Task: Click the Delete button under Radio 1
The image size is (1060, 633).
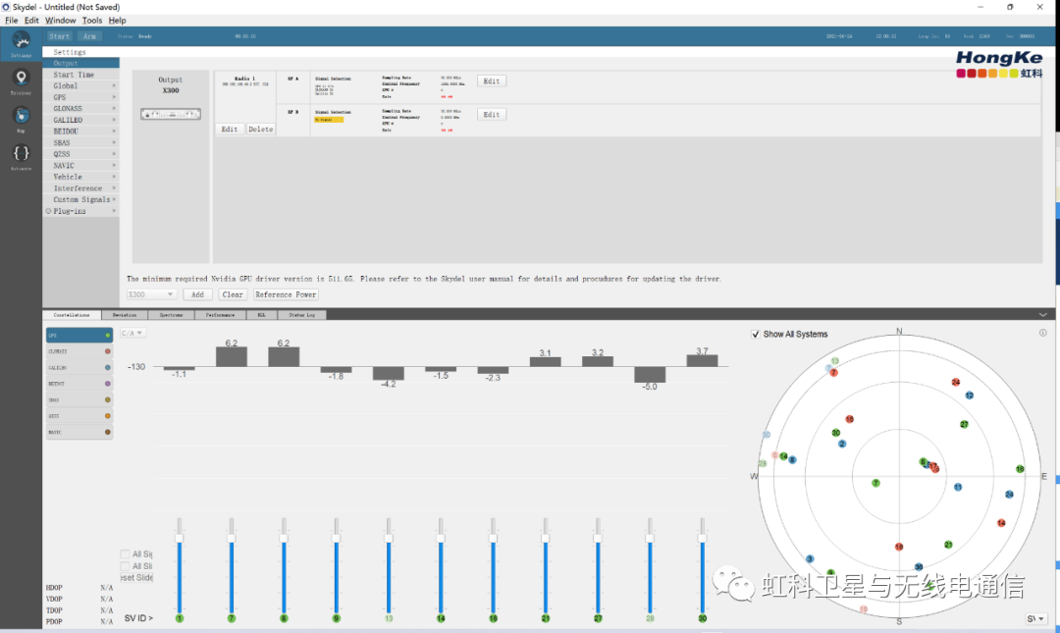Action: [x=260, y=130]
